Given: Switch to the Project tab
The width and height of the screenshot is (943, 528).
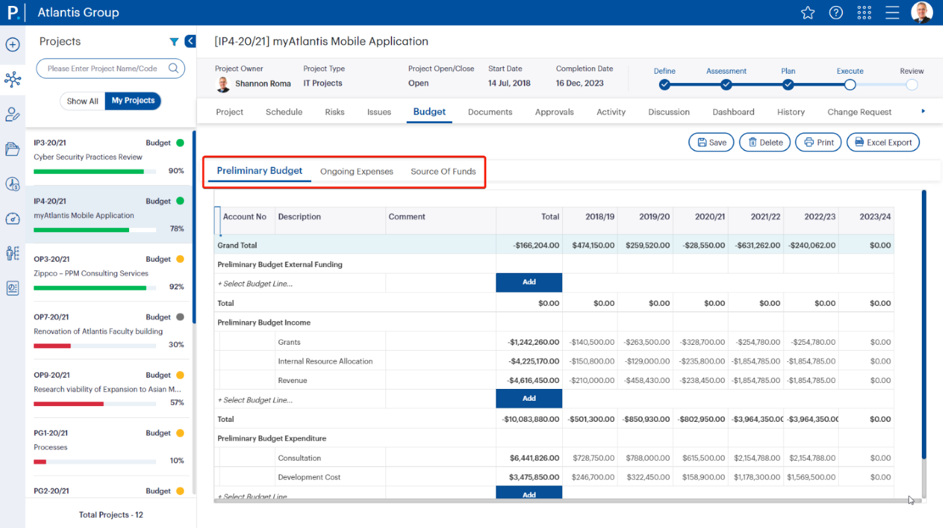Looking at the screenshot, I should tap(229, 112).
